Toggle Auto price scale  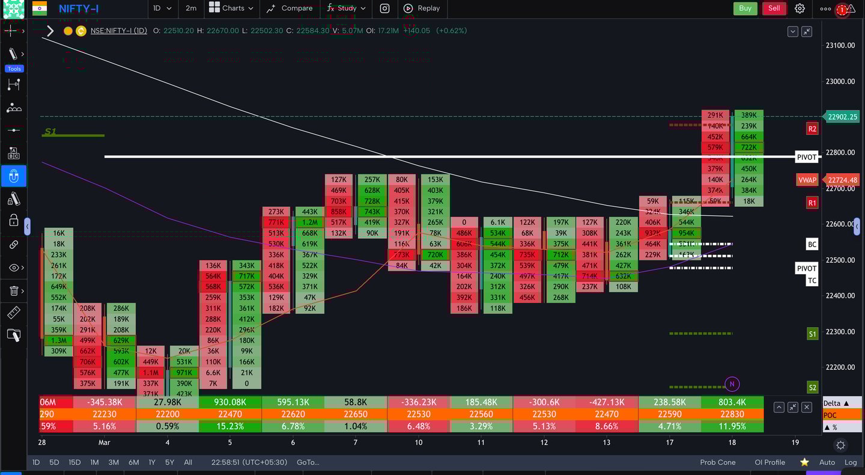click(x=827, y=462)
